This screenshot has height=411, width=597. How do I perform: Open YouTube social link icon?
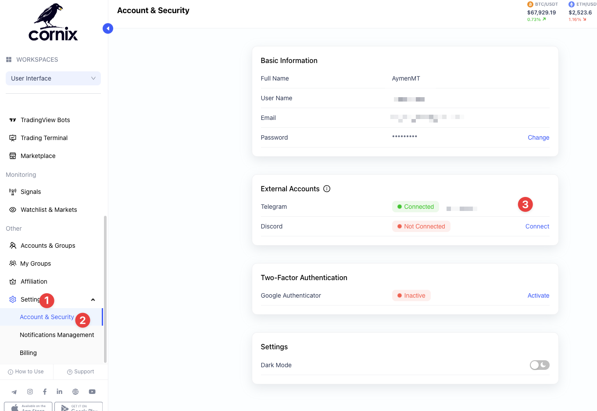pyautogui.click(x=92, y=392)
